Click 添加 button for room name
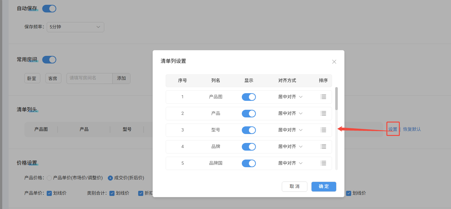 [121, 78]
